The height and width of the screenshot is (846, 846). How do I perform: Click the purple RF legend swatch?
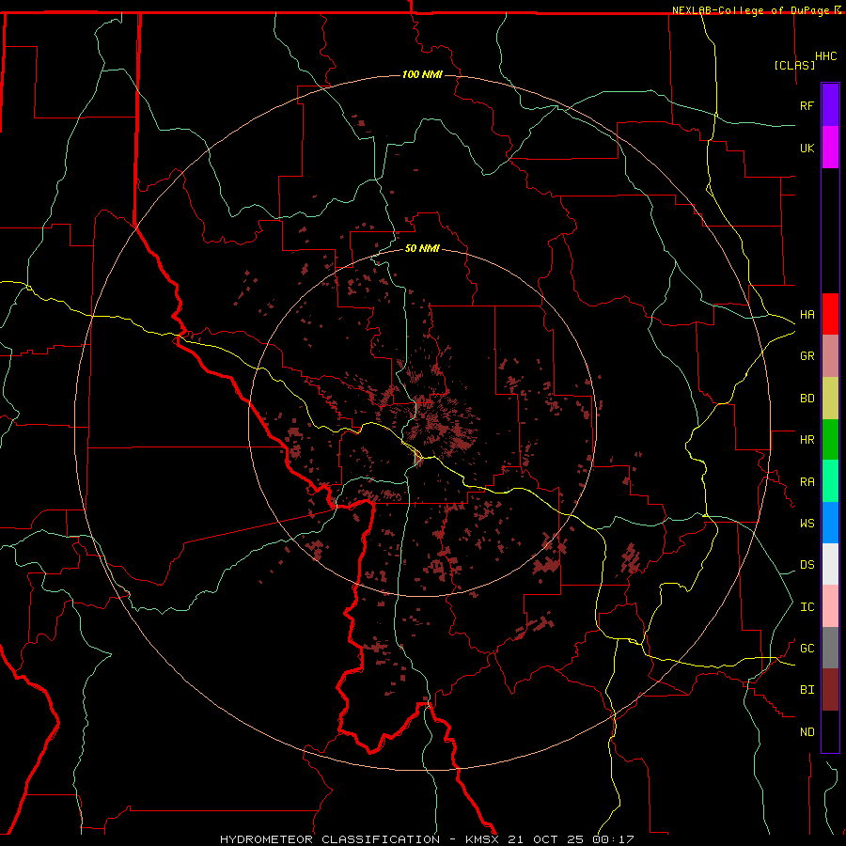(x=830, y=105)
